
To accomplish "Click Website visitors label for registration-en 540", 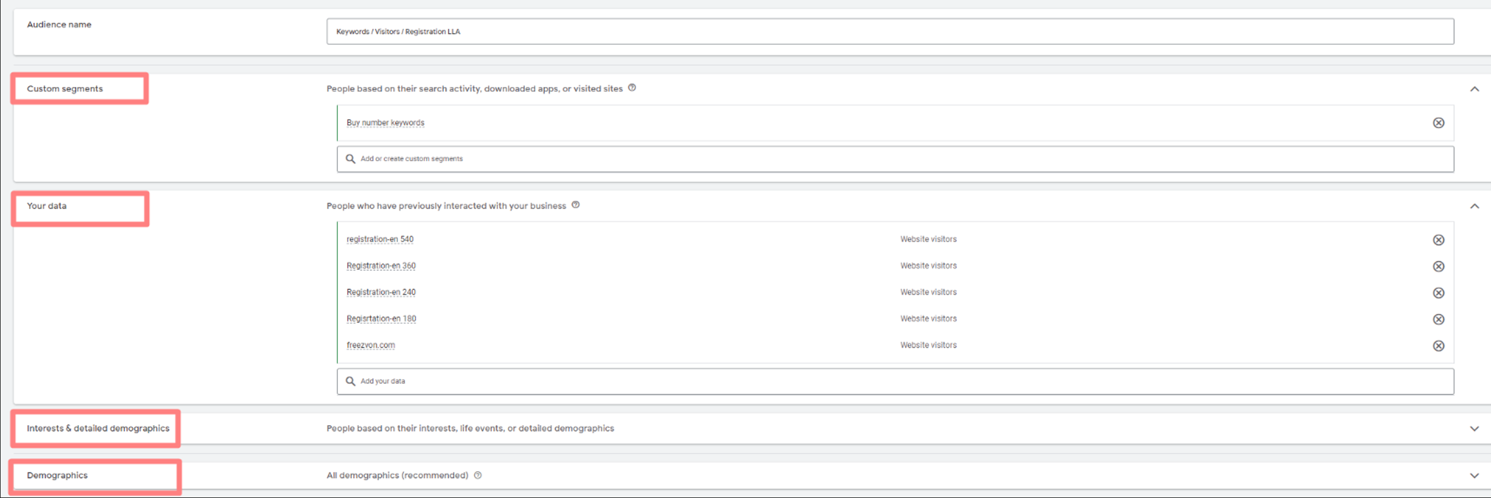I will point(928,239).
